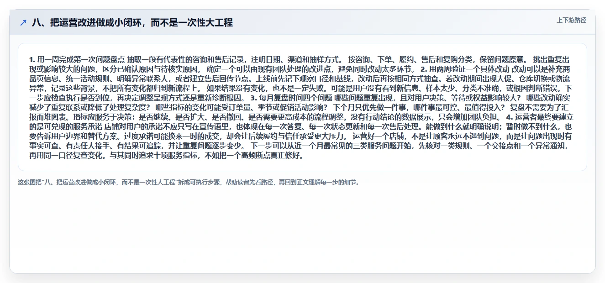Click step text 3. 每月复盘时间四个问题
This screenshot has width=605, height=283.
(291, 98)
